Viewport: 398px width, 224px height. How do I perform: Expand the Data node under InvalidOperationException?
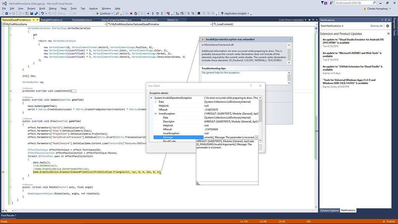click(x=156, y=101)
